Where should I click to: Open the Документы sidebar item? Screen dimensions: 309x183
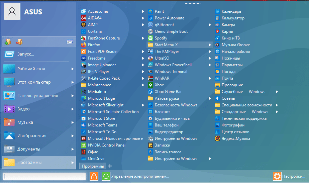click(39, 149)
